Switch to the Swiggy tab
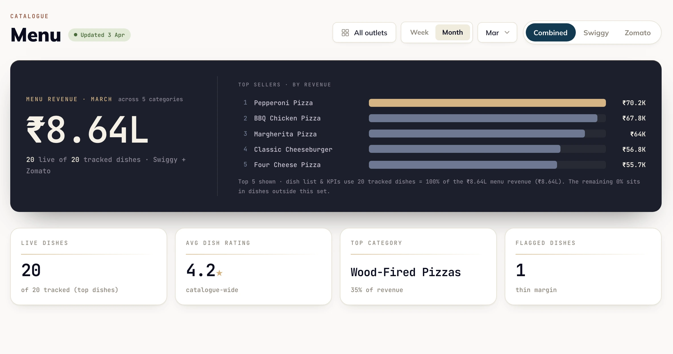 point(596,33)
